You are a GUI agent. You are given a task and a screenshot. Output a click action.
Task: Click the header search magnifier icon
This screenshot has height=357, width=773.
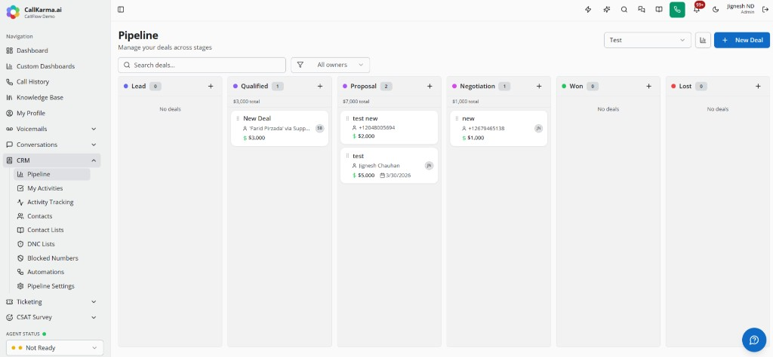(624, 9)
